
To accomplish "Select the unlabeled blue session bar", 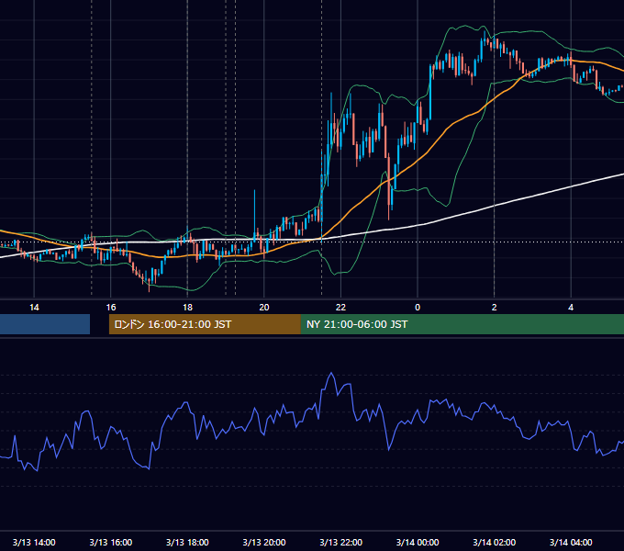I will (45, 324).
